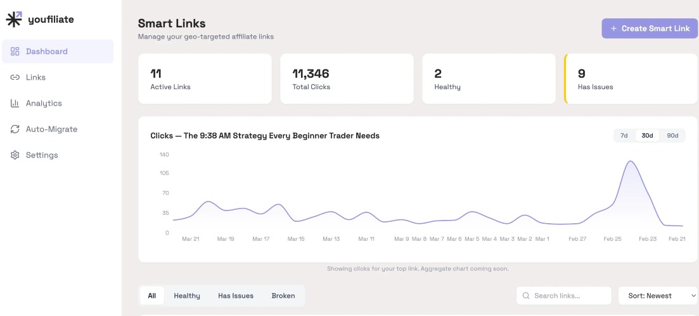Expand the Sort: Newest dropdown
The width and height of the screenshot is (699, 316).
pos(658,296)
